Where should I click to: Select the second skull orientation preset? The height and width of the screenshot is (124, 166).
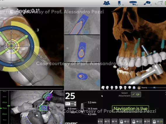[x=107, y=88]
